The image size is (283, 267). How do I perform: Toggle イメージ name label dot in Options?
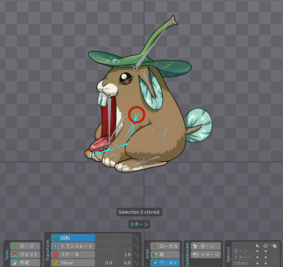[274, 257]
